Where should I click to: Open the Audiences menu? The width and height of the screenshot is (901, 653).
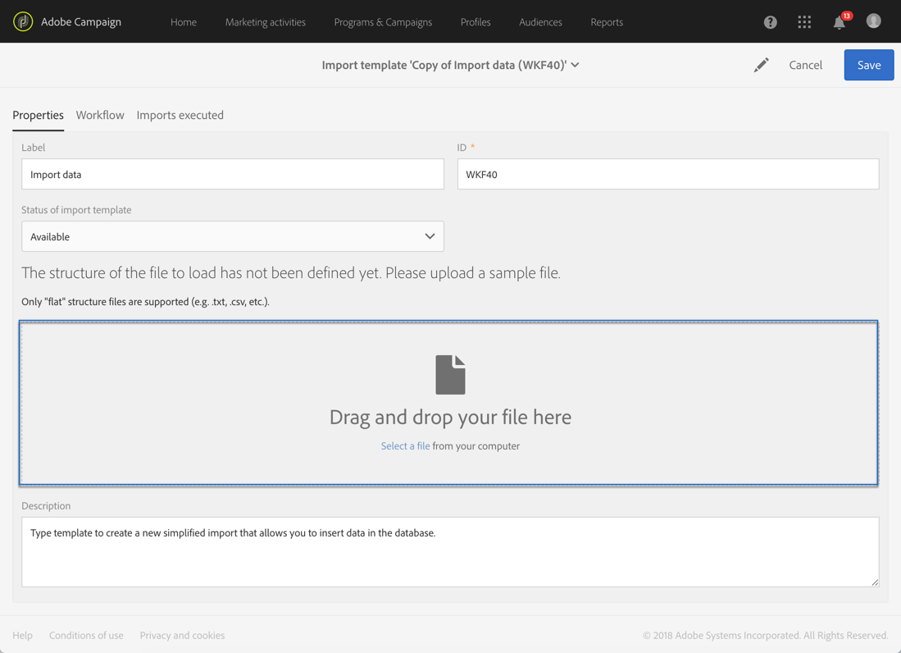click(x=541, y=22)
